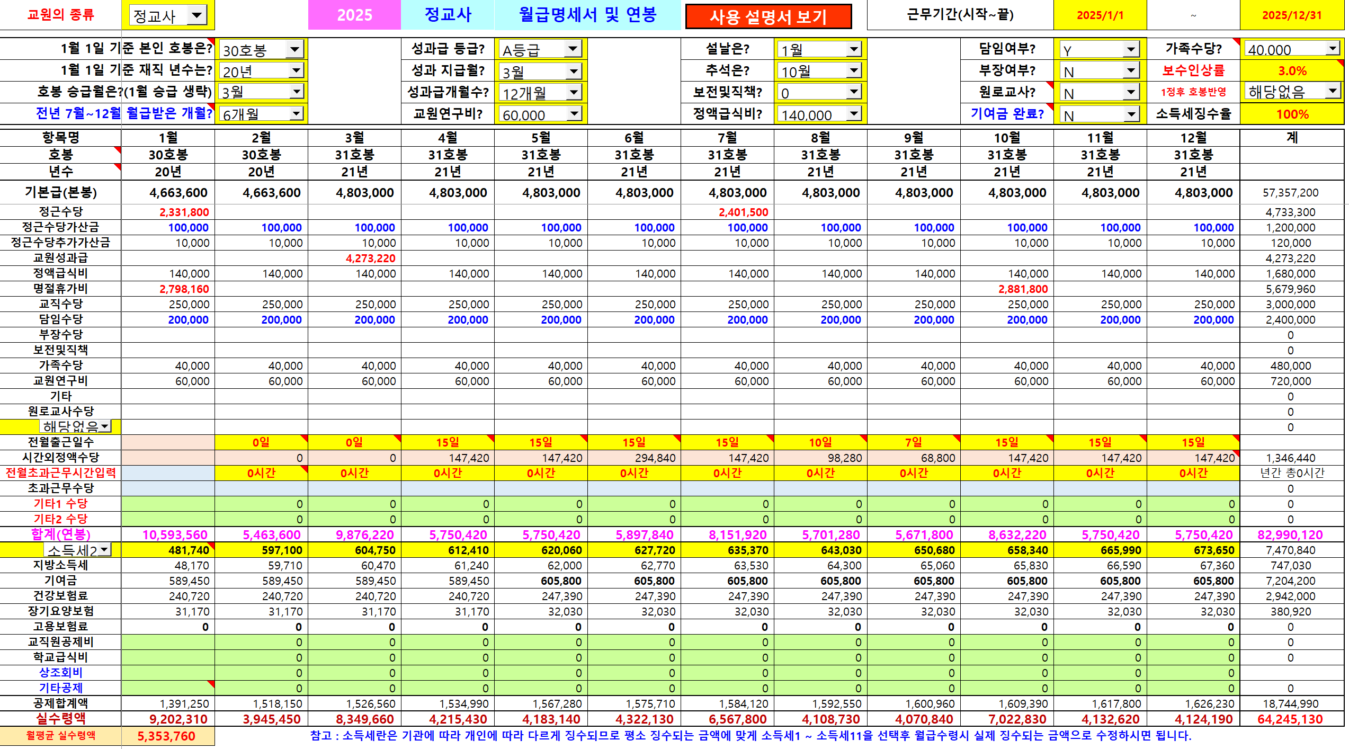The image size is (1349, 749).
Task: Click the 사용 설명서 보기 button
Action: (768, 16)
